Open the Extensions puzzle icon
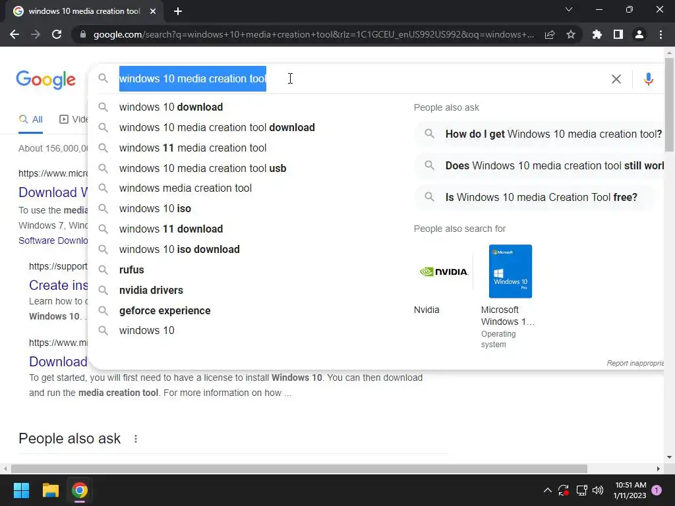675x506 pixels. 597,34
